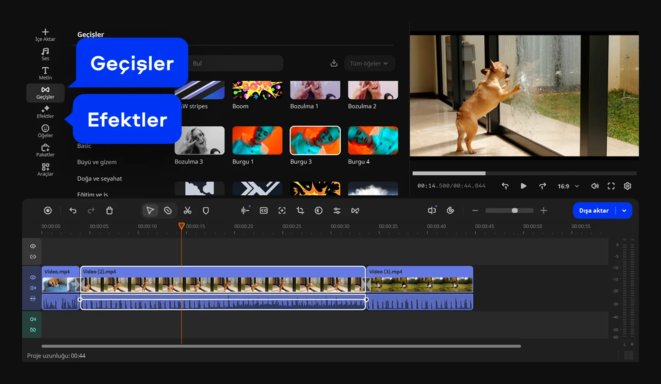Viewport: 661px width, 384px height.
Task: Open the Efektler panel in sidebar
Action: [x=45, y=112]
